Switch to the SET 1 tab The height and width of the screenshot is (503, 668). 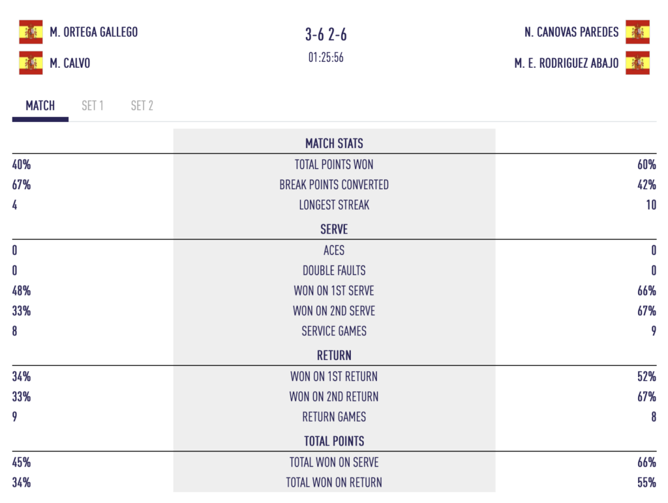[x=93, y=106]
